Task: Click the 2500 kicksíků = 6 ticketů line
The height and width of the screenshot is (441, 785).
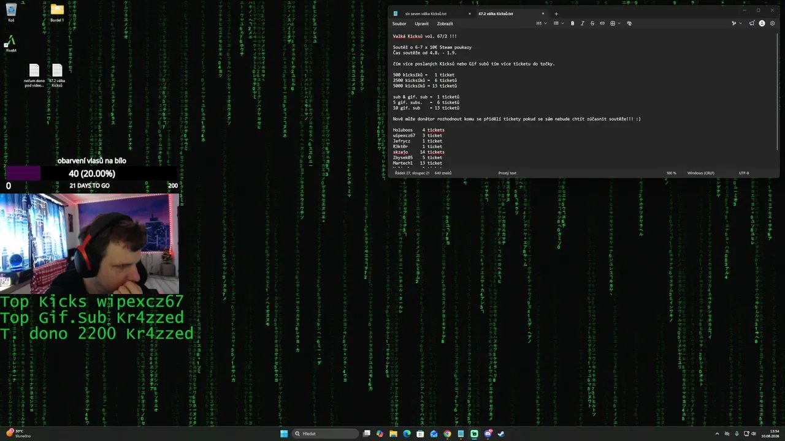Action: click(425, 80)
